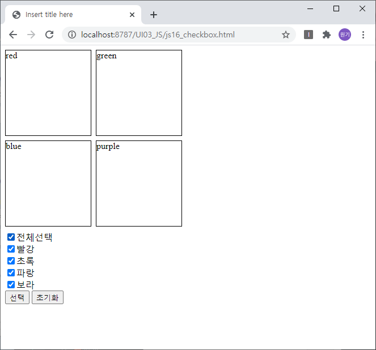The height and width of the screenshot is (350, 376).
Task: Click the 'purple' text in its box
Action: 108,147
